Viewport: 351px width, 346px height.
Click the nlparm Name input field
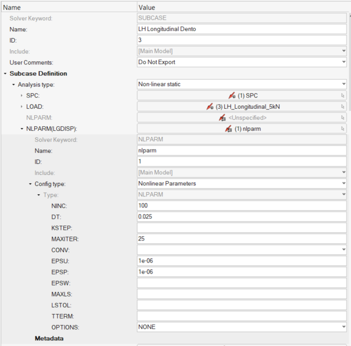[242, 151]
